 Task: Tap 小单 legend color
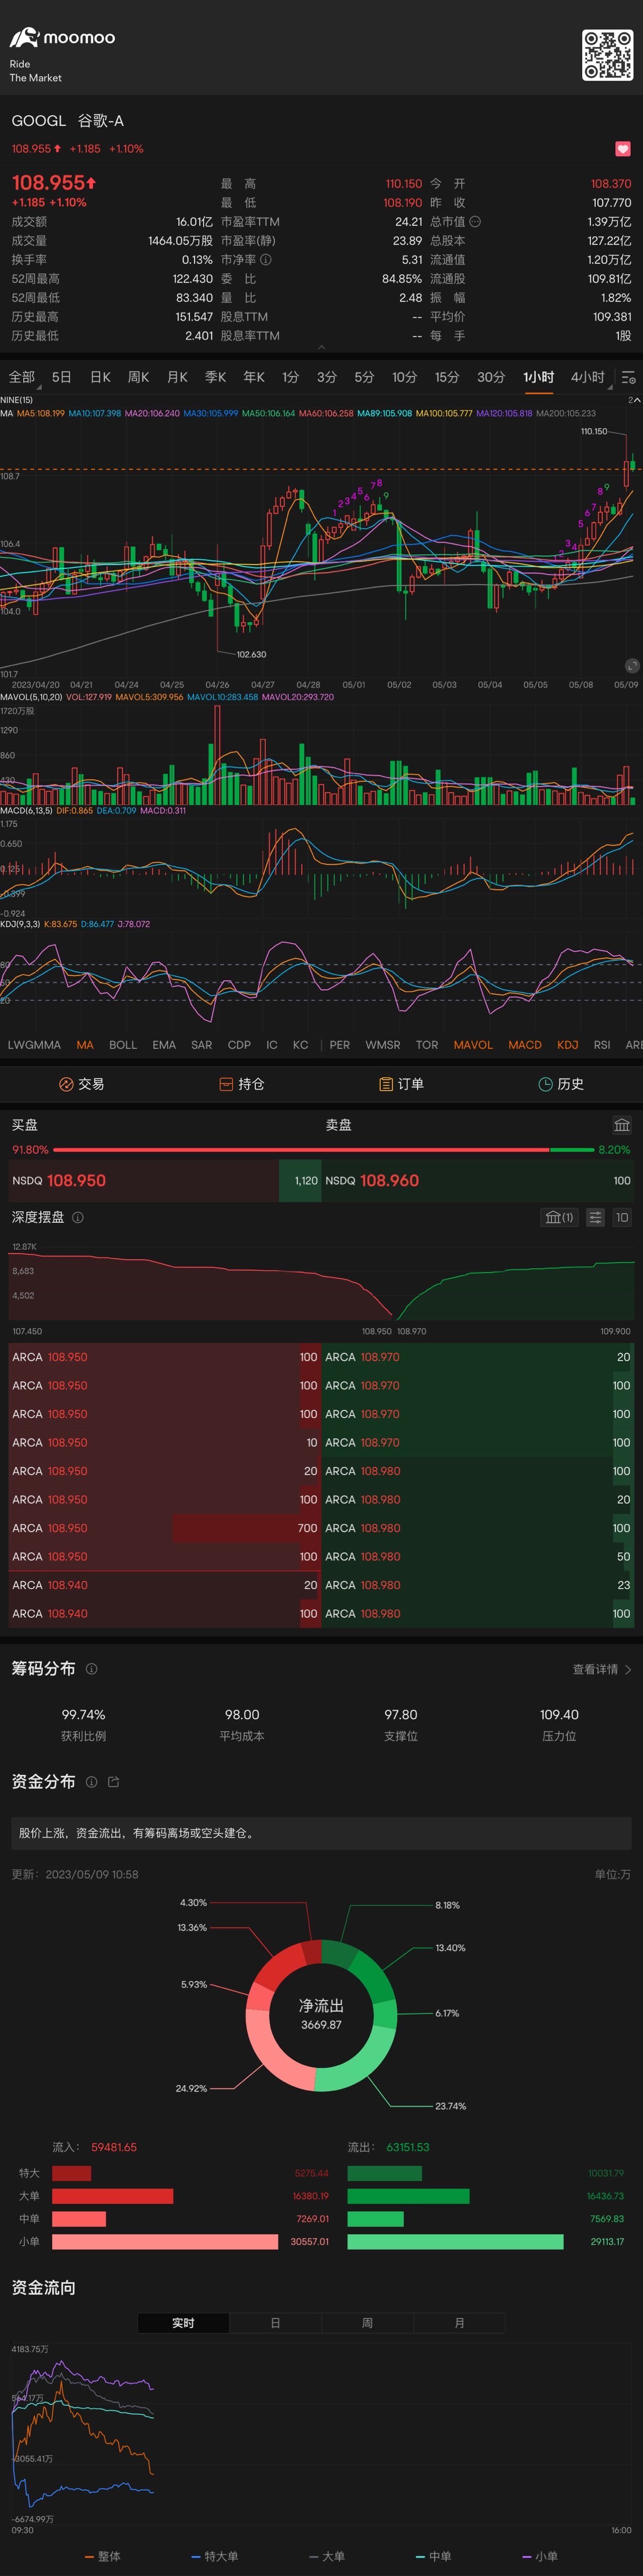point(528,2556)
